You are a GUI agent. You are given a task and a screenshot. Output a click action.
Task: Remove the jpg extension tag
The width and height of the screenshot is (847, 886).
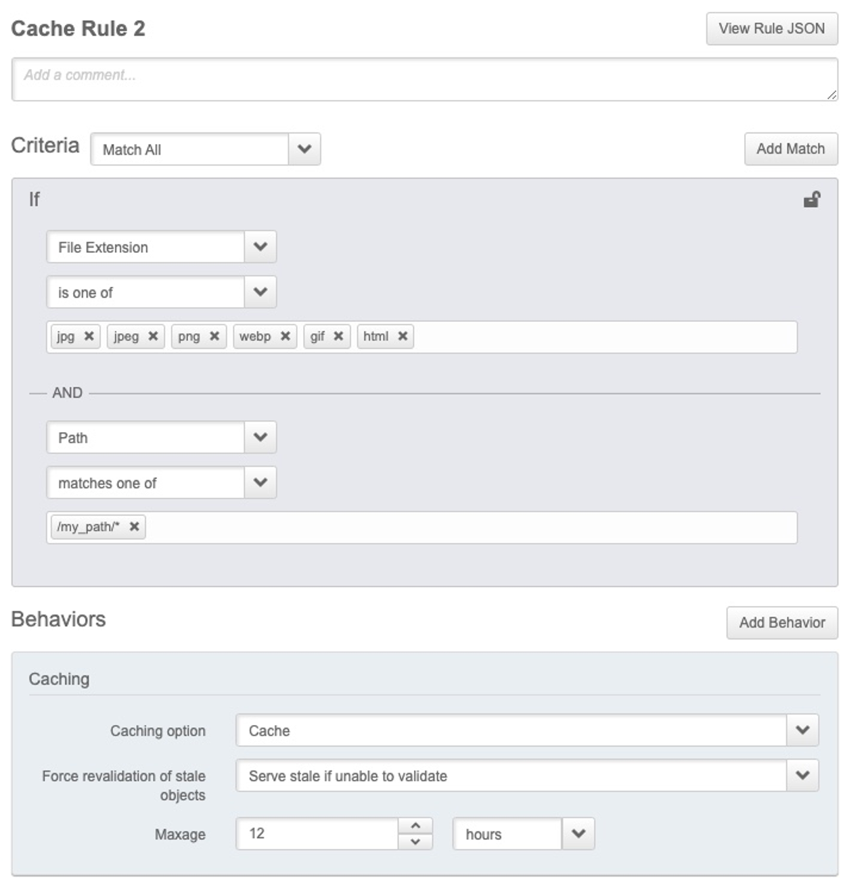point(89,336)
